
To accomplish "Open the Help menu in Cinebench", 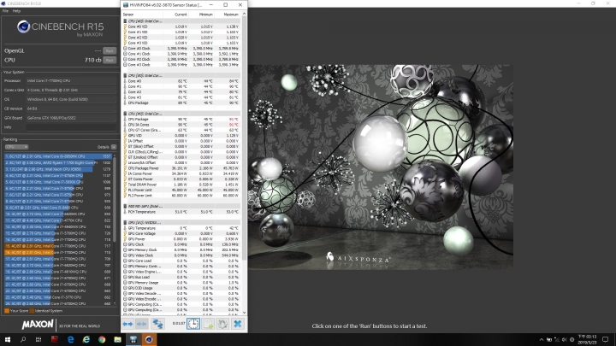I will 17,11.
